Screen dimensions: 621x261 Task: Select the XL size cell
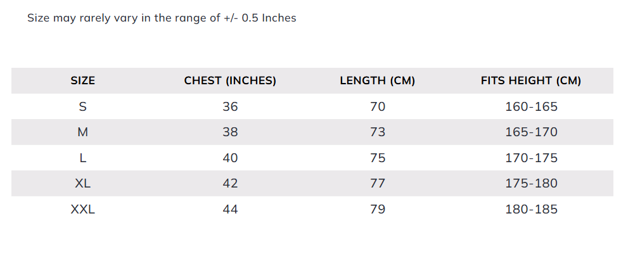tap(83, 184)
